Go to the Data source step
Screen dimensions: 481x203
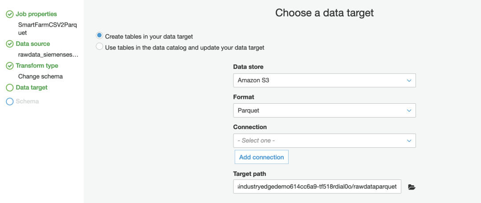coord(33,44)
